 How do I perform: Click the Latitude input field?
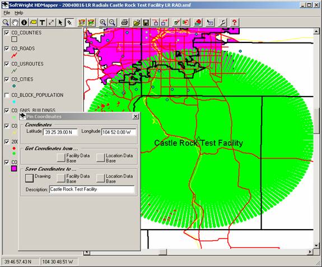point(60,132)
